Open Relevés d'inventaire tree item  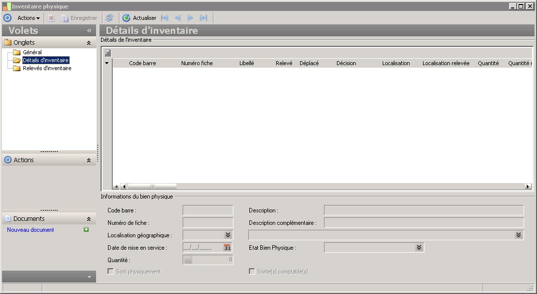pos(47,68)
